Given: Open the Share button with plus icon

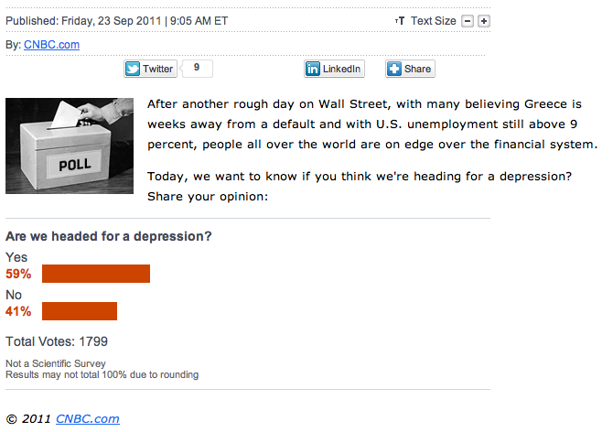Looking at the screenshot, I should point(409,69).
